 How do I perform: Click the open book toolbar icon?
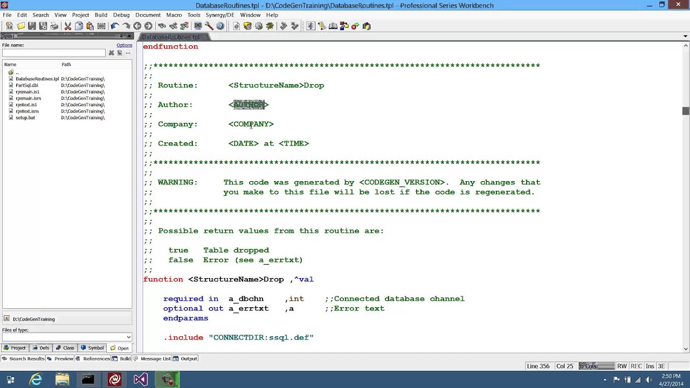333,26
